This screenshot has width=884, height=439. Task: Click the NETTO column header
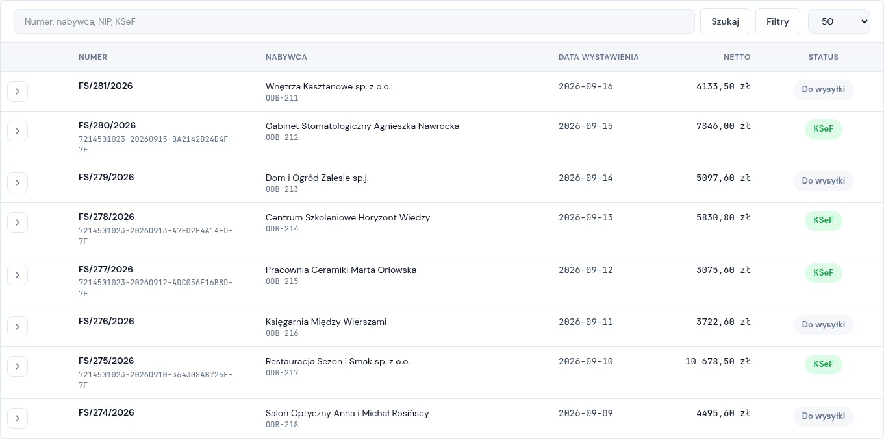tap(737, 57)
